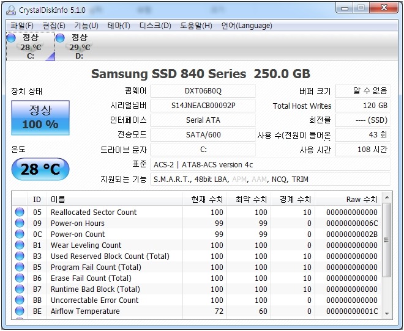Click the scroll down arrow of the SMART list
Image resolution: width=404 pixels, height=331 pixels.
[x=386, y=313]
